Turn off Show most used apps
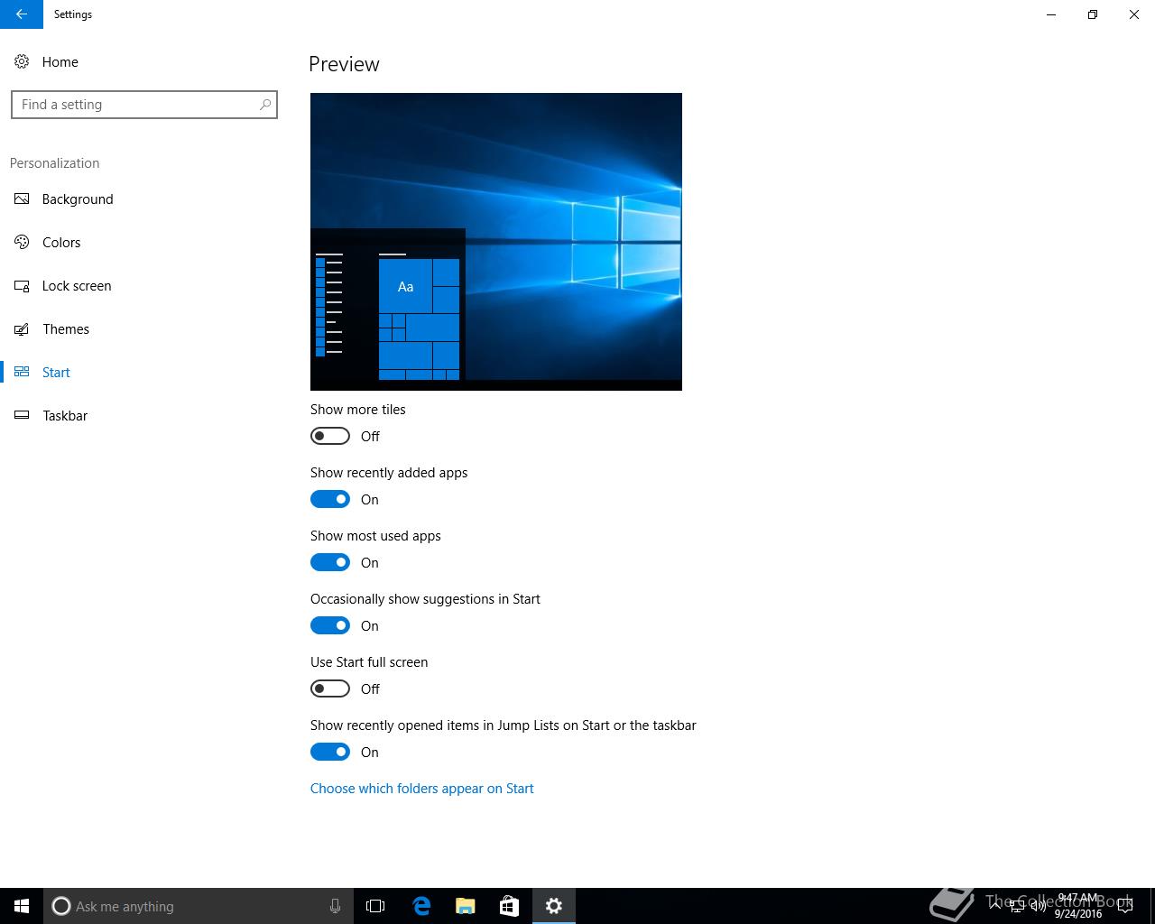This screenshot has width=1155, height=924. [330, 562]
